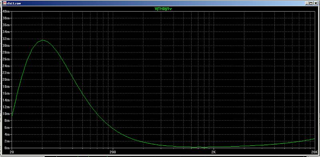Click the 40m label on vertical axis
320x157 pixels.
tap(6, 11)
